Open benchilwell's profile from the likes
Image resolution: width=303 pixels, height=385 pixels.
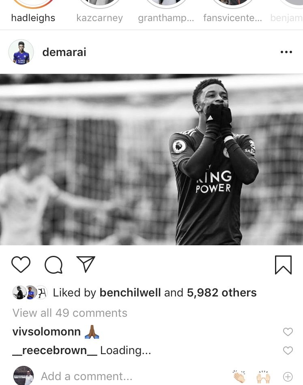tap(130, 292)
